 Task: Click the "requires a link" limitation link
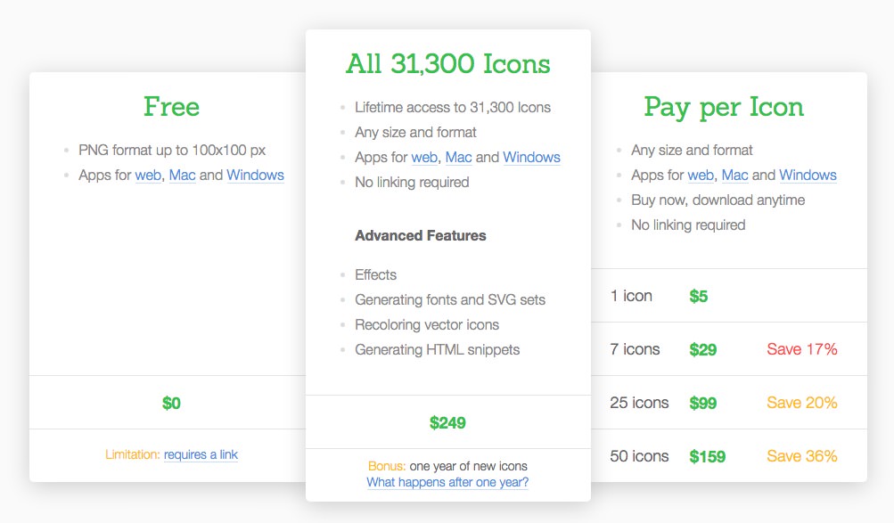point(201,455)
